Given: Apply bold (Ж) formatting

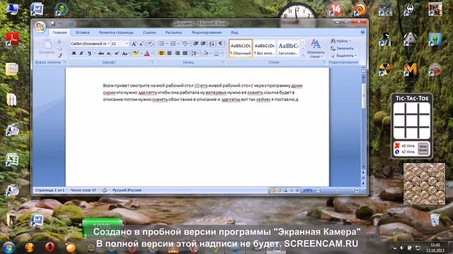Looking at the screenshot, I should [x=74, y=54].
